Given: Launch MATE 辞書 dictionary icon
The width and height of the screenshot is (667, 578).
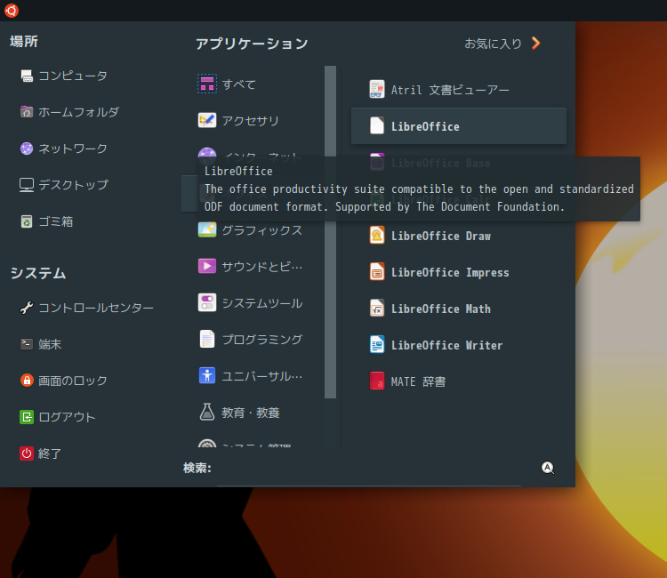Looking at the screenshot, I should tap(377, 381).
